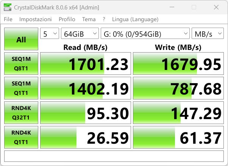Click the SEQ1M Q8T1 write result 1679.95
Viewport: 228px width, 166px height.
pos(178,64)
